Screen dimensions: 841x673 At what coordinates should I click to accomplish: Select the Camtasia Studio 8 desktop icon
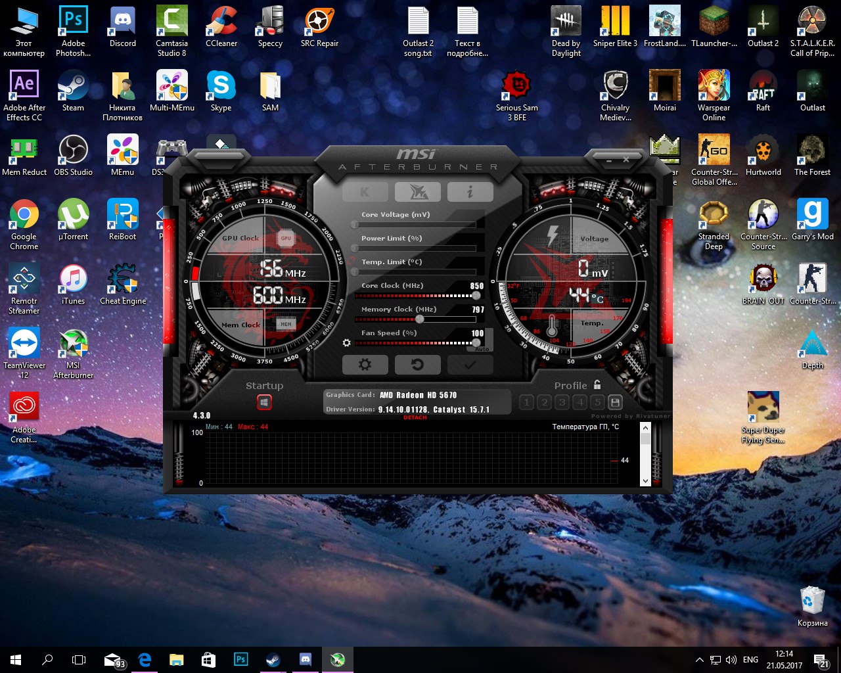(172, 32)
